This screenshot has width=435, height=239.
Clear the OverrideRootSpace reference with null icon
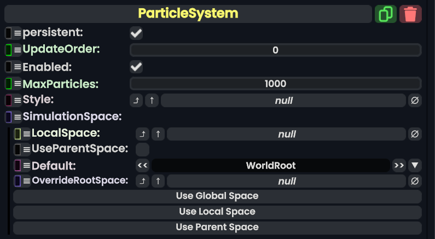(x=415, y=181)
